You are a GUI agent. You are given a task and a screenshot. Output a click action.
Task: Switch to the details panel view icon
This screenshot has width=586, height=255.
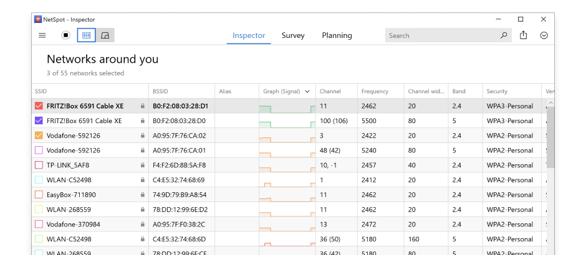click(x=105, y=35)
